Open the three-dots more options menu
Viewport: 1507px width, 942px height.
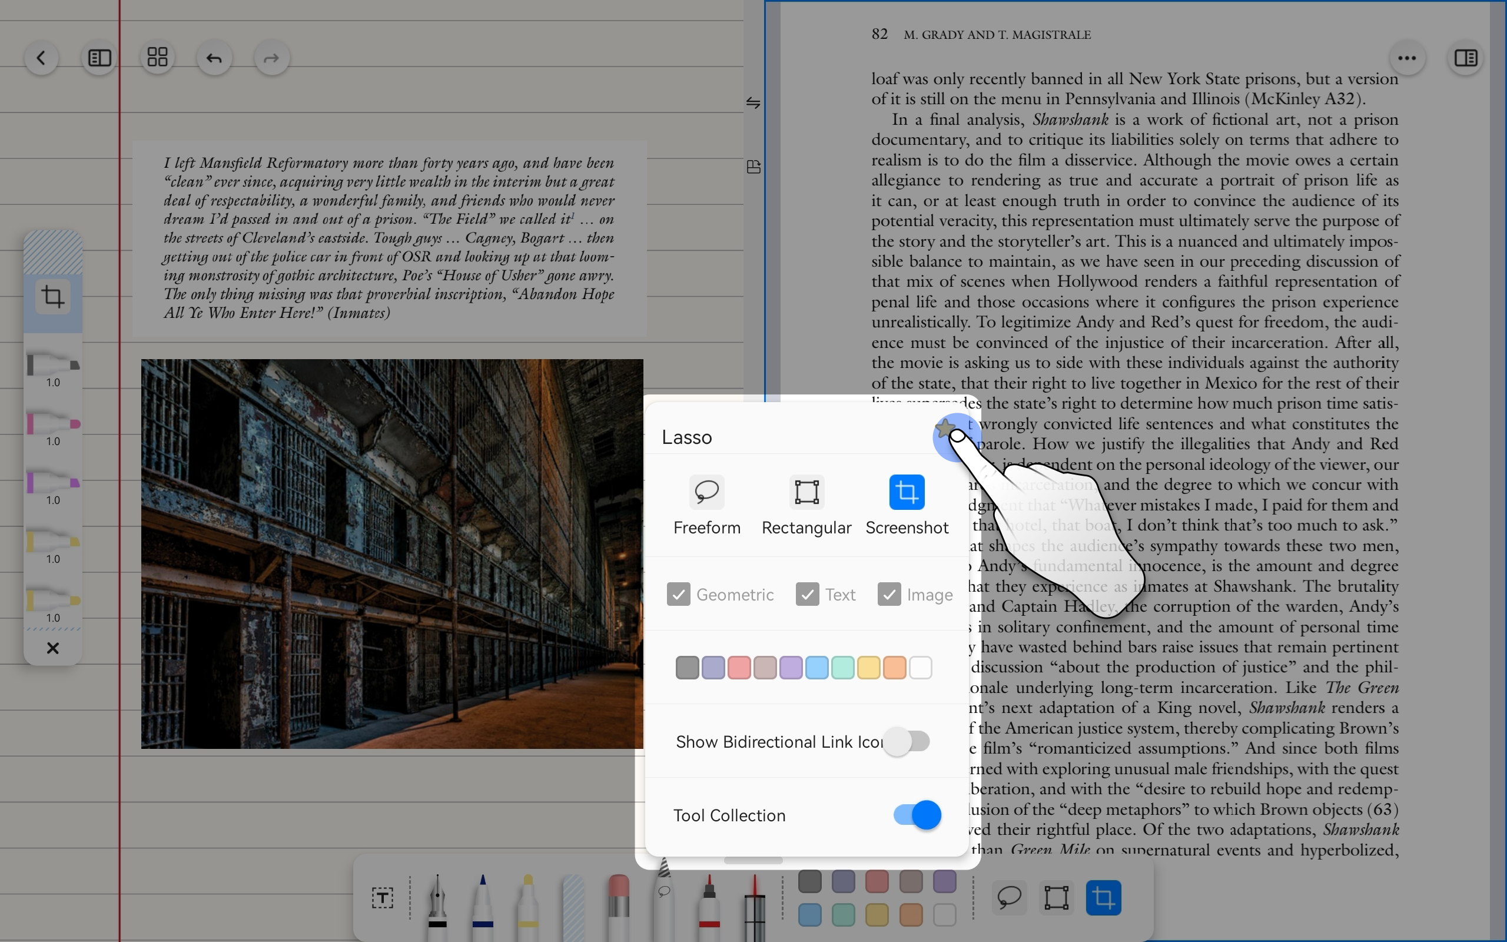pyautogui.click(x=1408, y=58)
